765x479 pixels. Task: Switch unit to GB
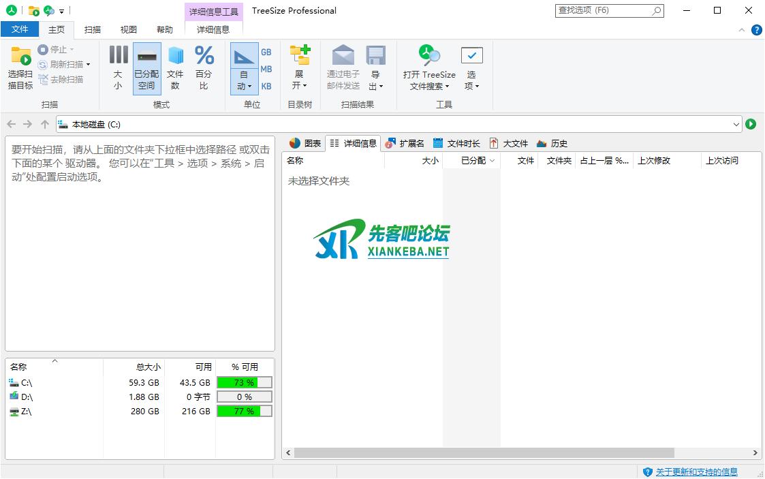tap(266, 52)
